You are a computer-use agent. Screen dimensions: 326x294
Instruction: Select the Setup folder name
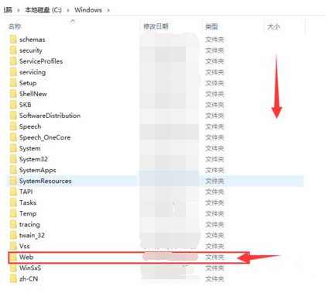(x=28, y=83)
